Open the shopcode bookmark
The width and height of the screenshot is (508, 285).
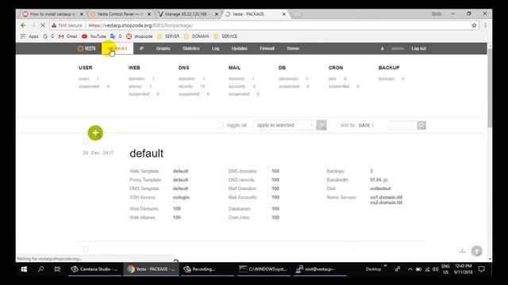pos(140,36)
